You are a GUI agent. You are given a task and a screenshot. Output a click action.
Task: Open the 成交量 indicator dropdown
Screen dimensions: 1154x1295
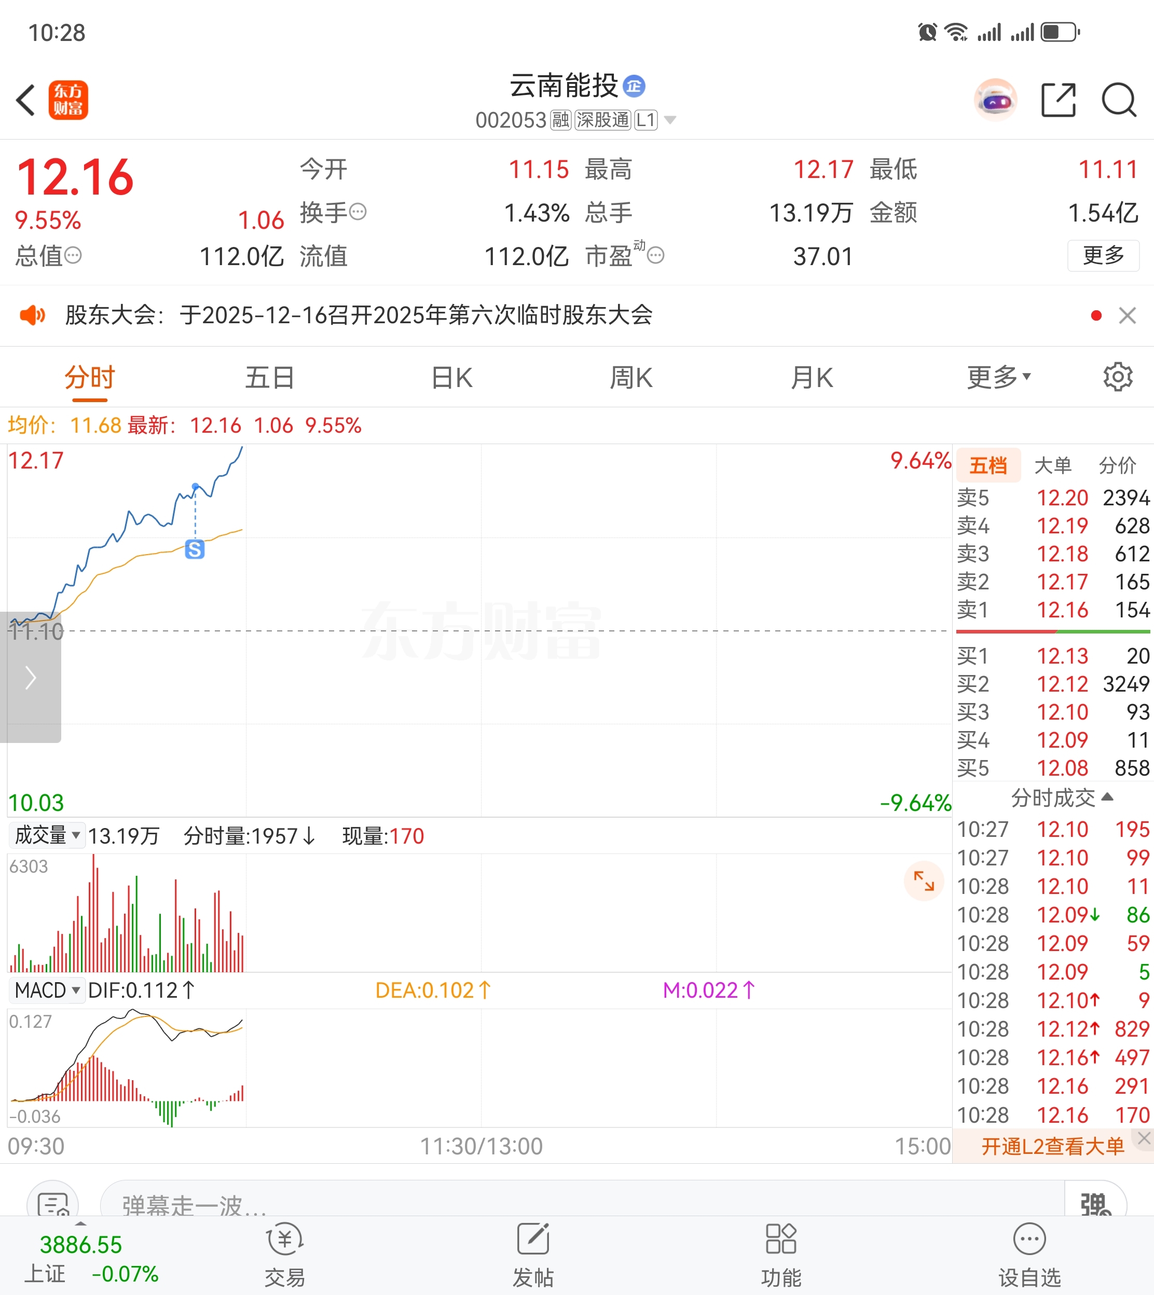48,835
